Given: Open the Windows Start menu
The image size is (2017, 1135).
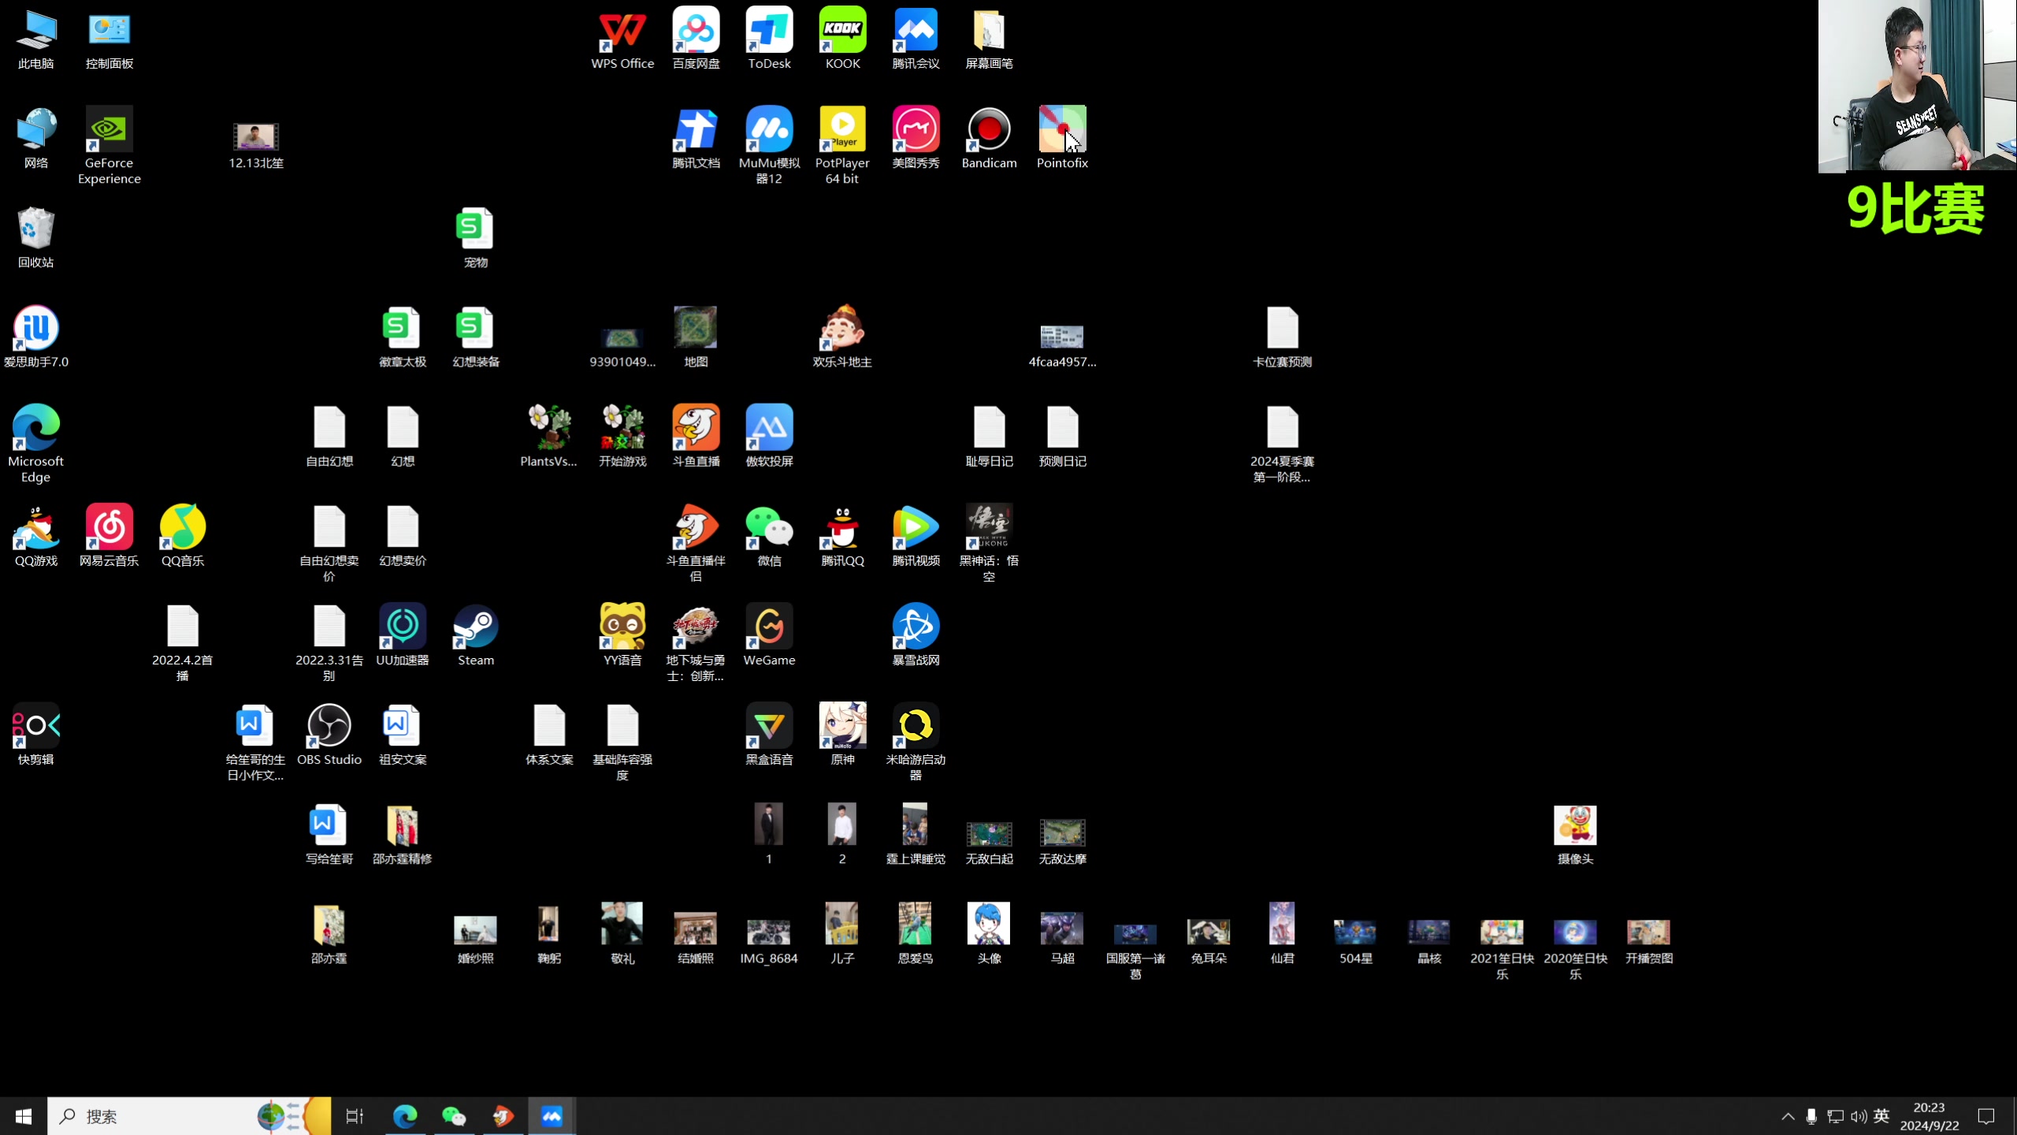Looking at the screenshot, I should point(24,1116).
